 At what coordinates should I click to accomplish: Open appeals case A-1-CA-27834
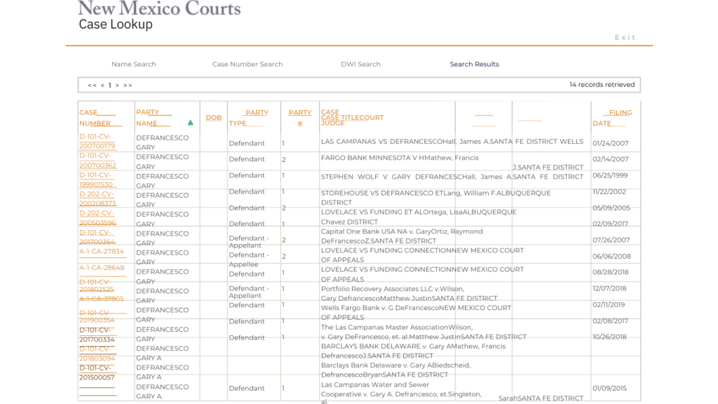pyautogui.click(x=102, y=251)
